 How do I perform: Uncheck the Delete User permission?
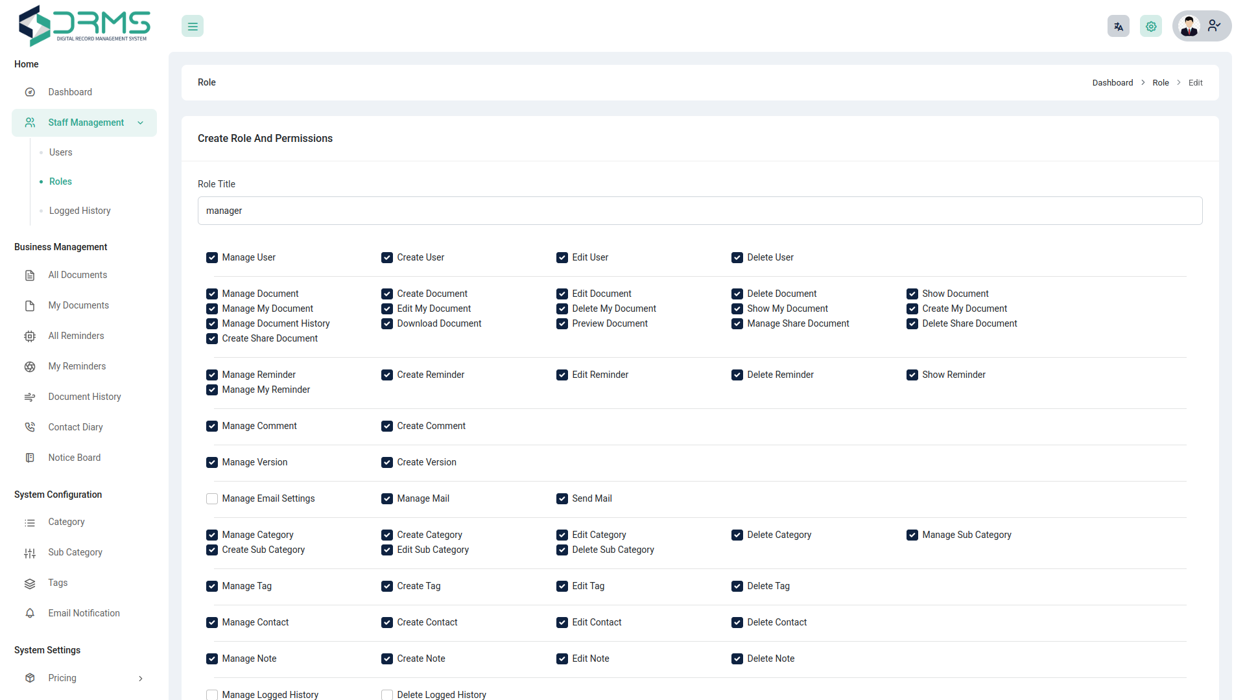pyautogui.click(x=737, y=257)
